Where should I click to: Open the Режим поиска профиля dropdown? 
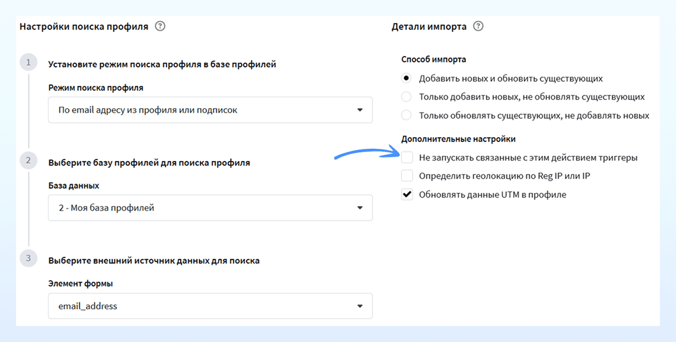(x=210, y=110)
